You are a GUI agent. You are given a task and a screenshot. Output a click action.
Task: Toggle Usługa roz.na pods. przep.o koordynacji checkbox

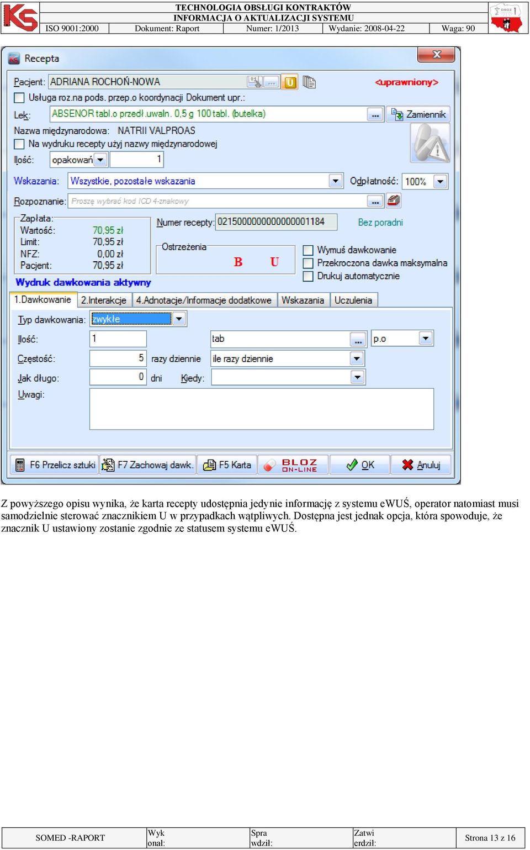pos(19,98)
